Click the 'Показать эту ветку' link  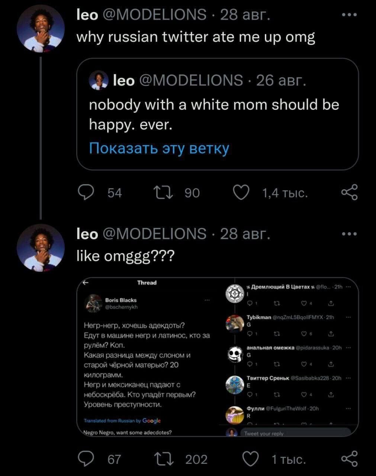click(x=159, y=148)
